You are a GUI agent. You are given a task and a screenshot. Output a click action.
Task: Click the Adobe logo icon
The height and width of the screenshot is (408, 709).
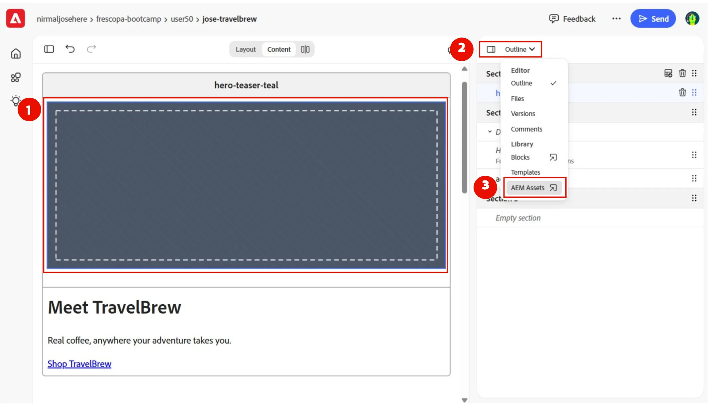(x=16, y=19)
